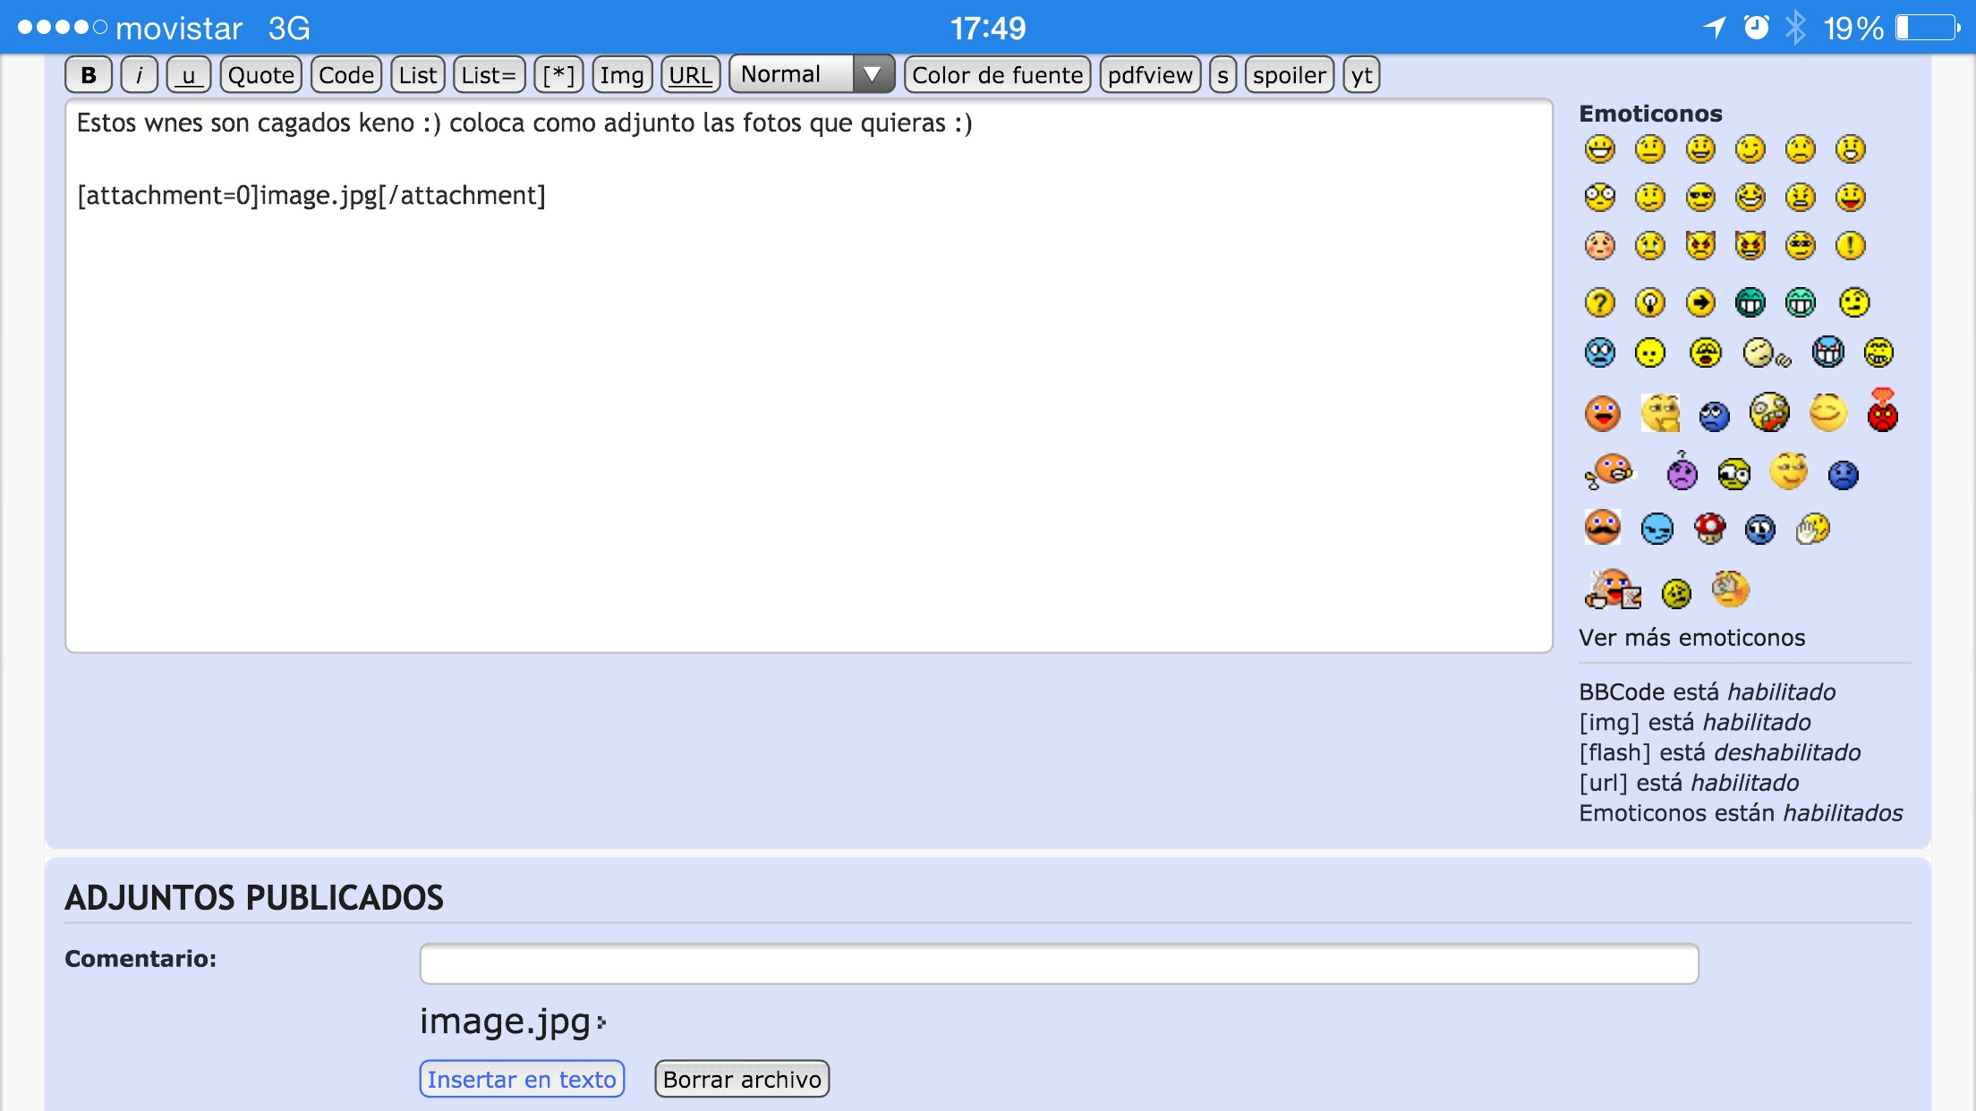This screenshot has height=1111, width=1976.
Task: Open Color de fuente picker
Action: pos(997,75)
